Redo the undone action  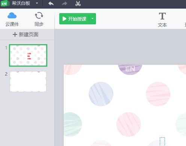click(64, 3)
